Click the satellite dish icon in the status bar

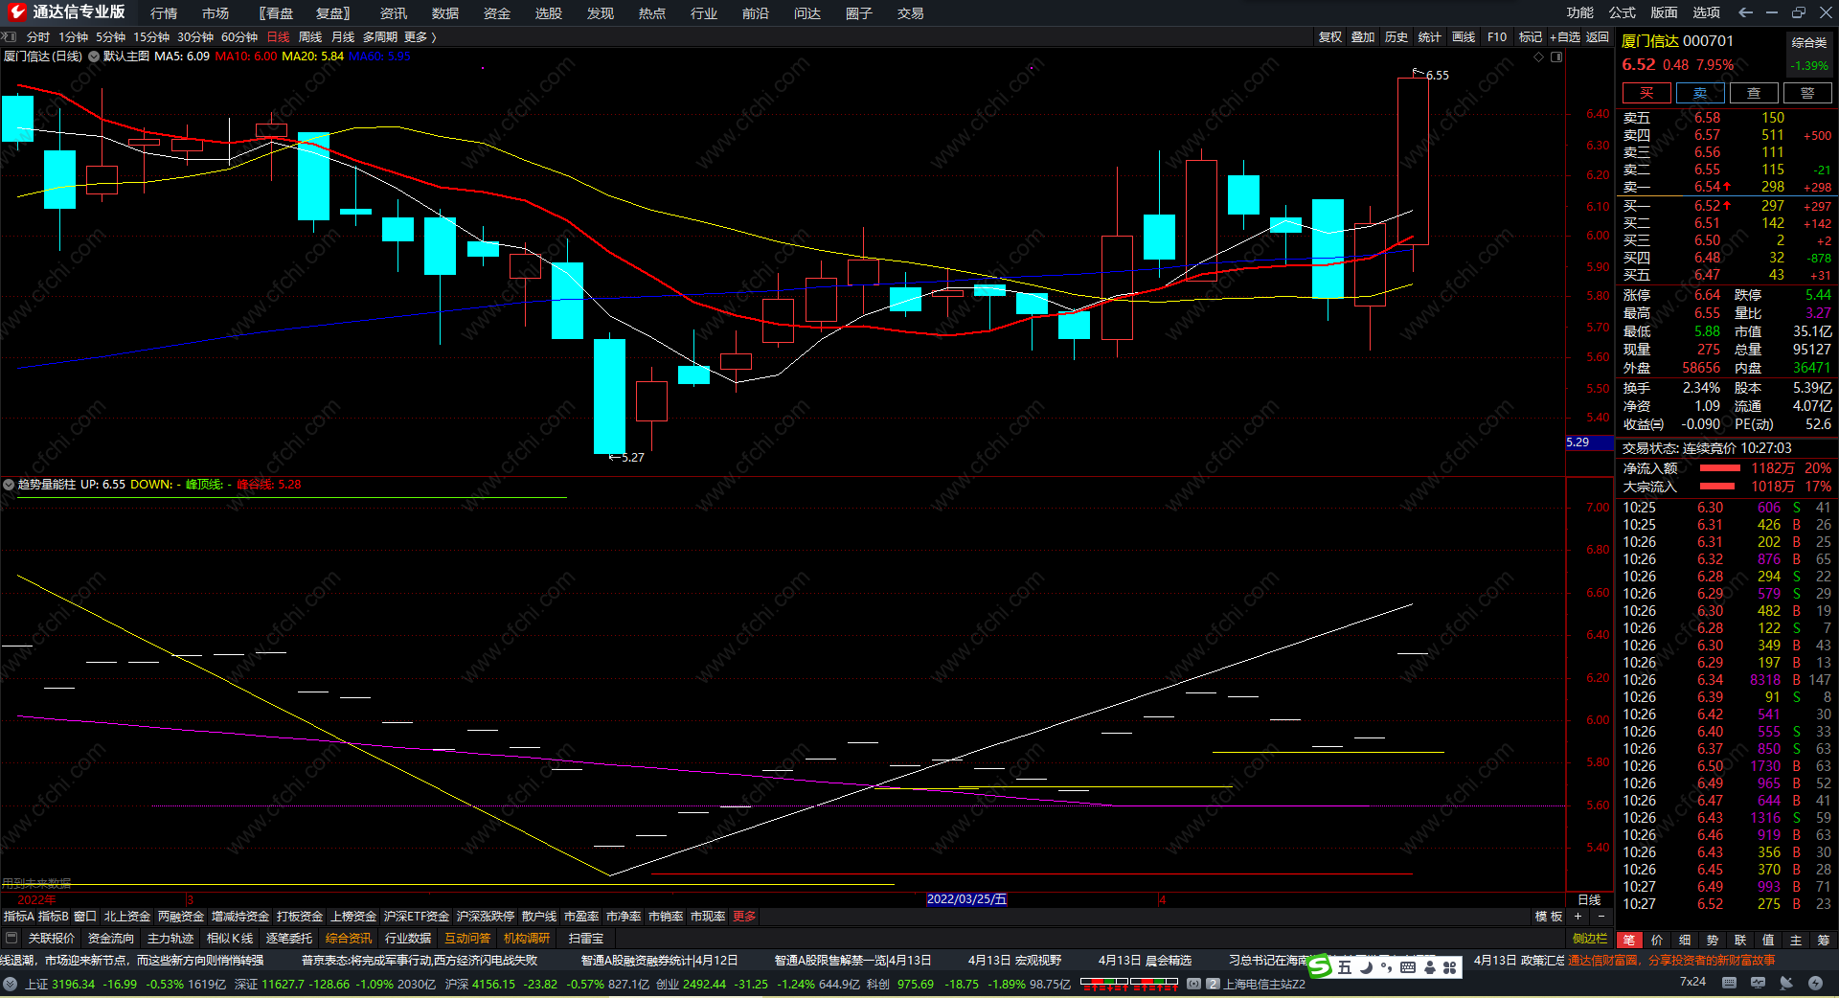[1786, 983]
